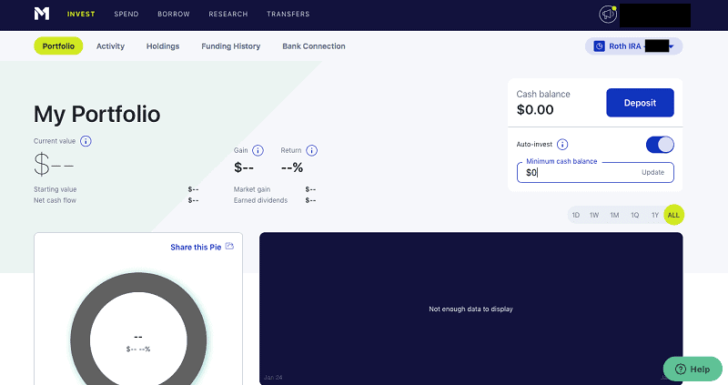Click info icon beside Return
The width and height of the screenshot is (728, 385).
[312, 150]
